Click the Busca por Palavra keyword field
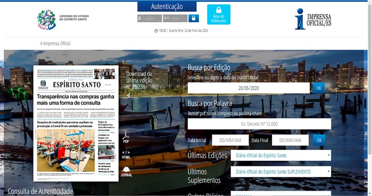The width and height of the screenshot is (372, 196). 259,124
